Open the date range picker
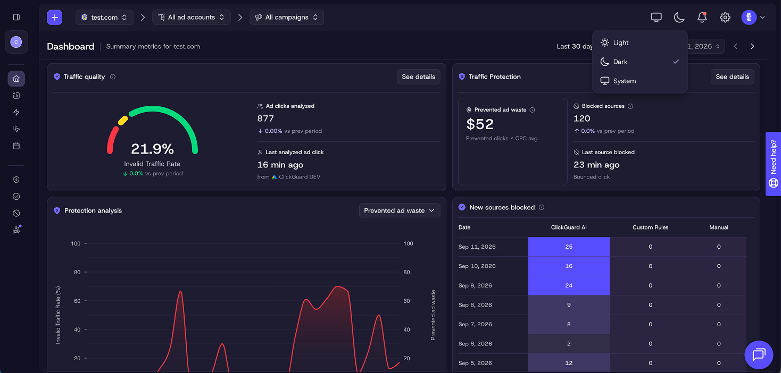The height and width of the screenshot is (373, 781). pyautogui.click(x=706, y=46)
